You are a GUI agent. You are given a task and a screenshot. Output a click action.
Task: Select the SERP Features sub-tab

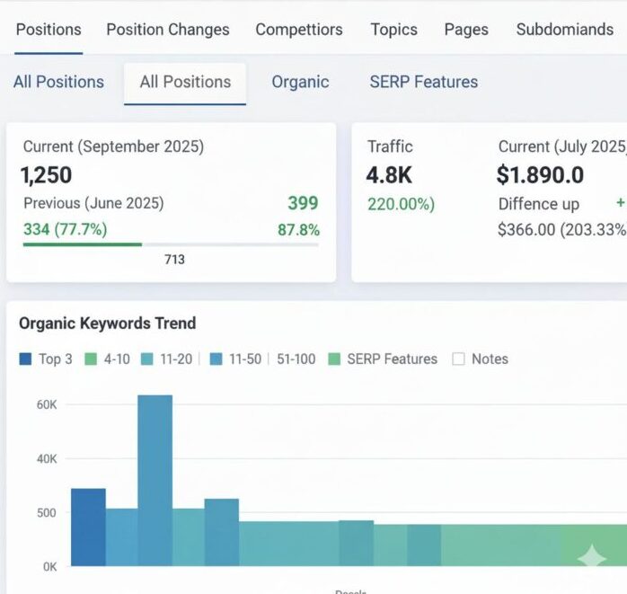(x=423, y=82)
